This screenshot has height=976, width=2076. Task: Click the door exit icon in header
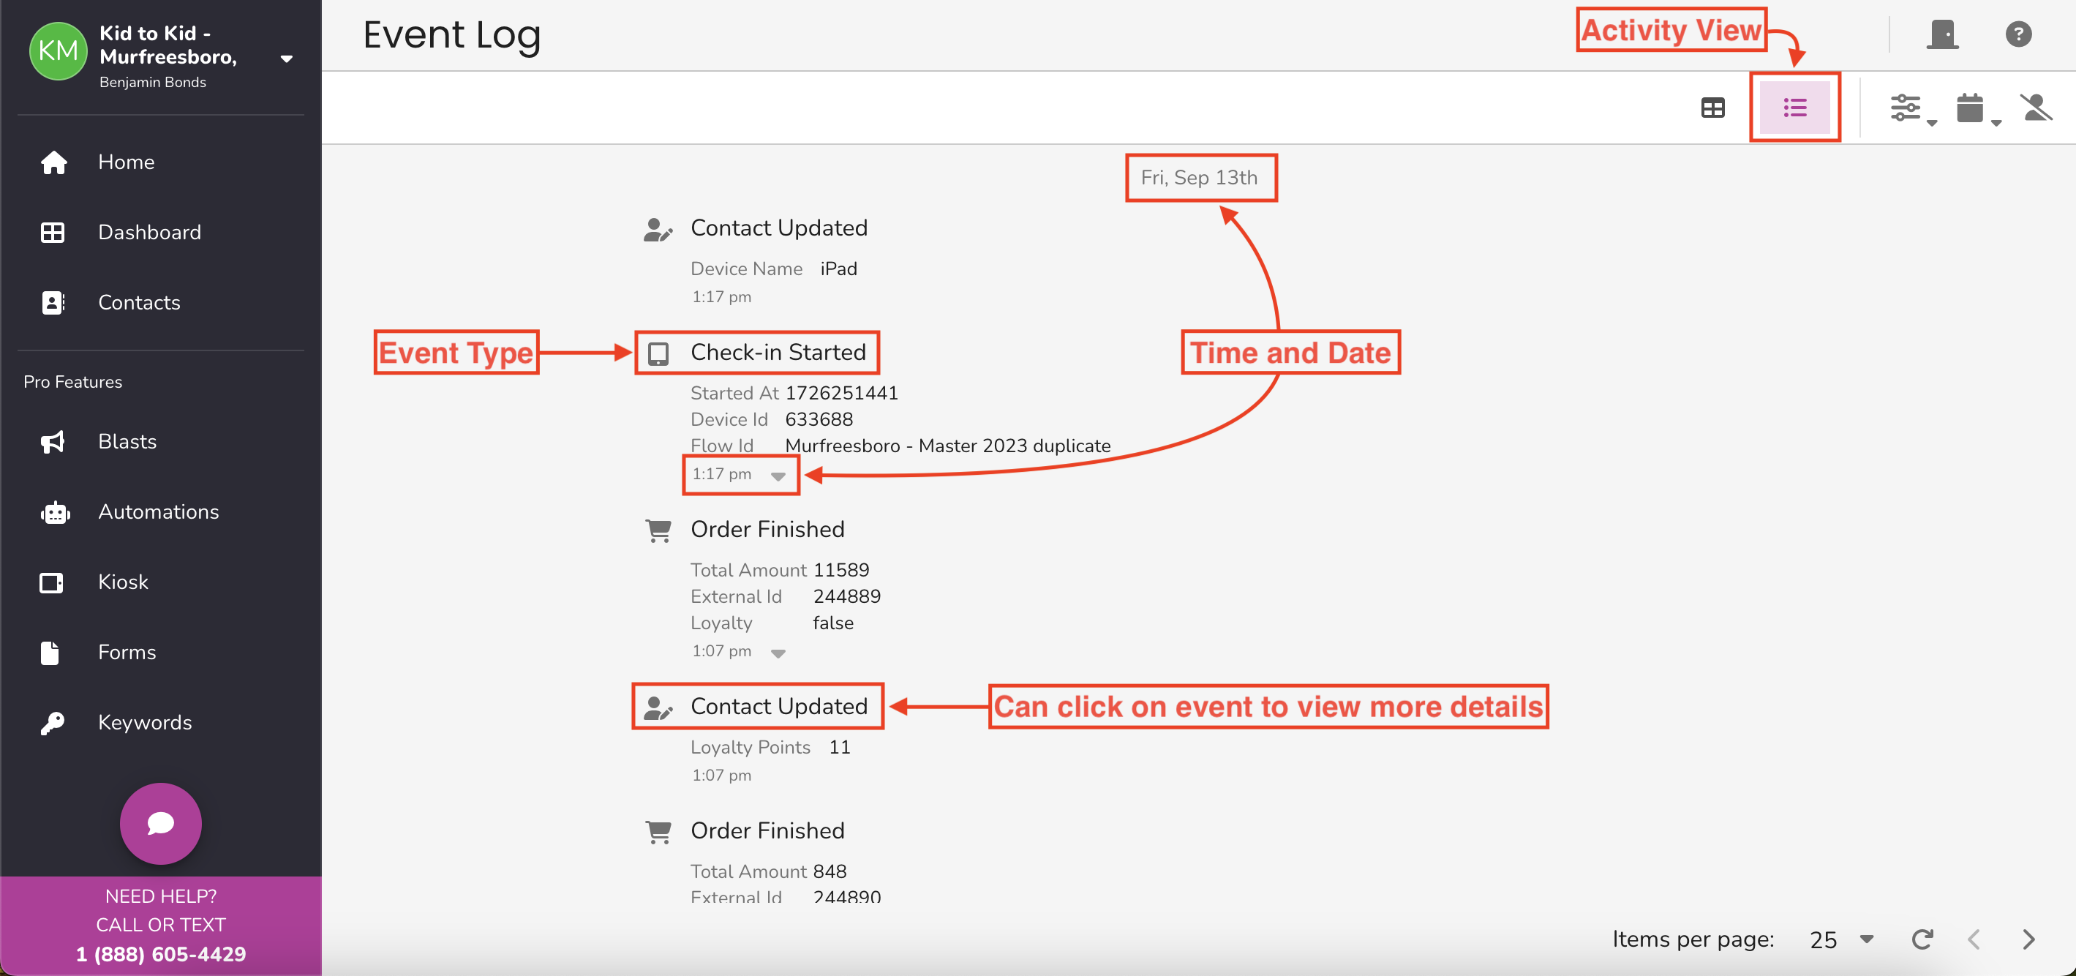pyautogui.click(x=1942, y=34)
